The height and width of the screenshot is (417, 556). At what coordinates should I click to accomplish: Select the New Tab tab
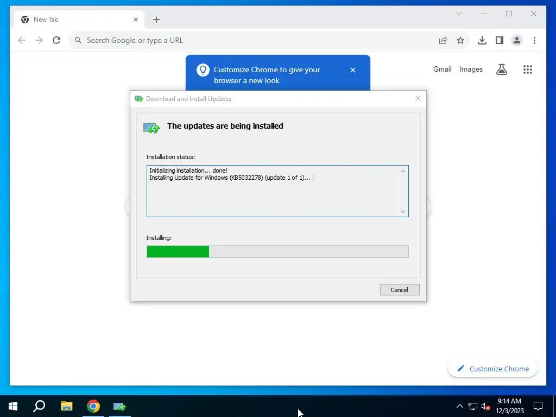(79, 20)
